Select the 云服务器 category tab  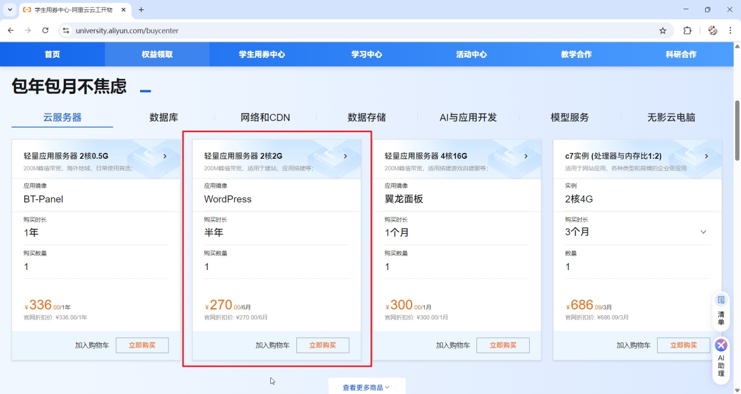coord(63,117)
